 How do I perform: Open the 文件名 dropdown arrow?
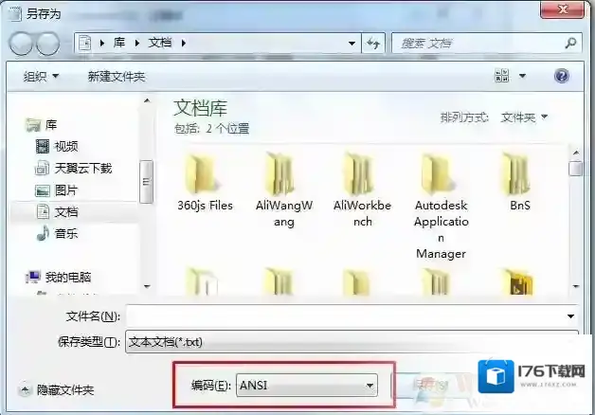(x=570, y=316)
